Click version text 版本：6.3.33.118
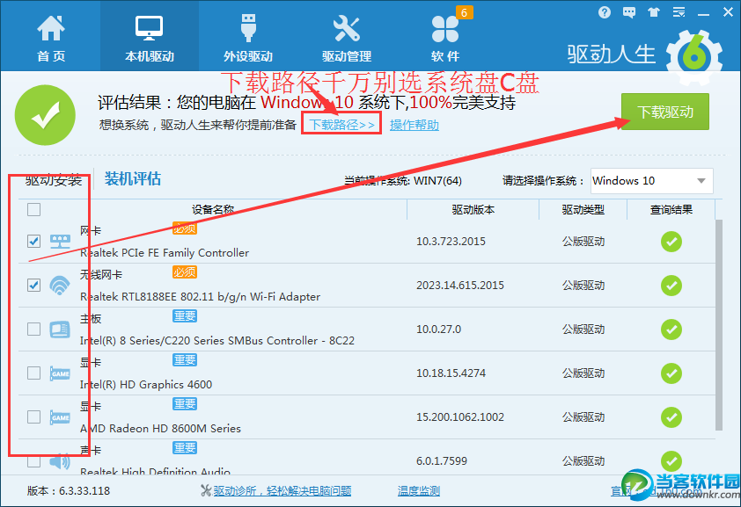Image resolution: width=741 pixels, height=507 pixels. (x=69, y=491)
